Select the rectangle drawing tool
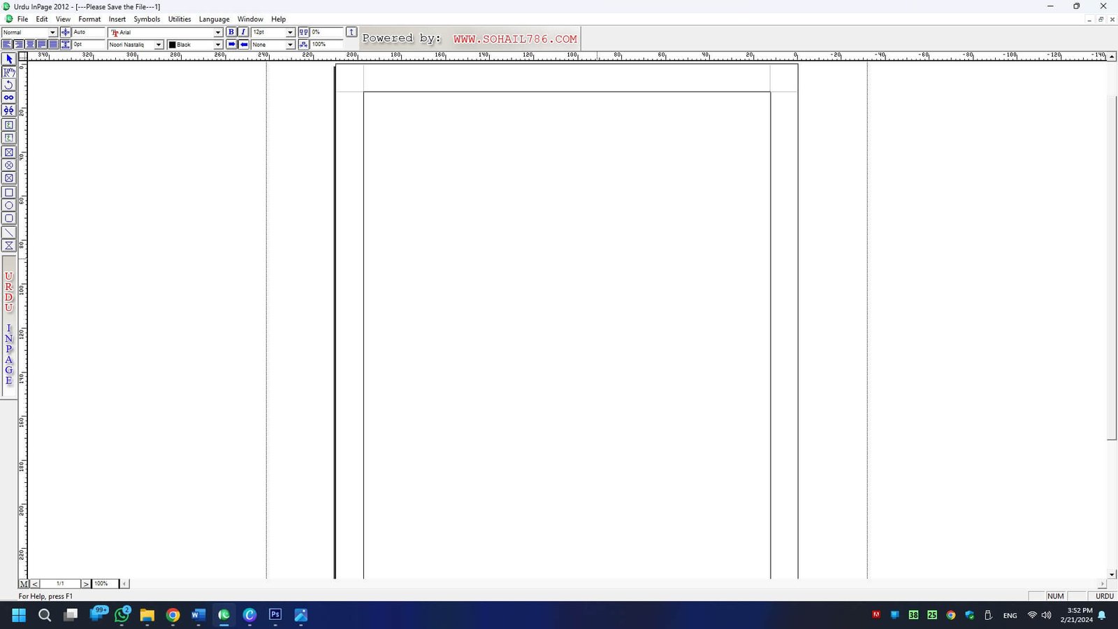The width and height of the screenshot is (1118, 629). coord(9,192)
